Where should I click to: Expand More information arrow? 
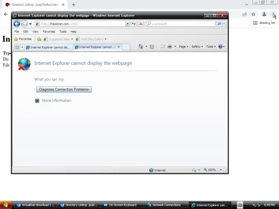pos(37,101)
